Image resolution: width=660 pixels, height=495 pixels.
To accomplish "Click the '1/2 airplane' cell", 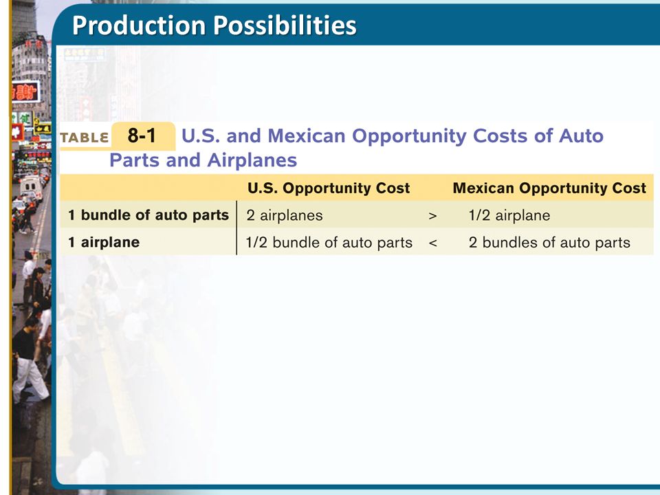I will [509, 215].
